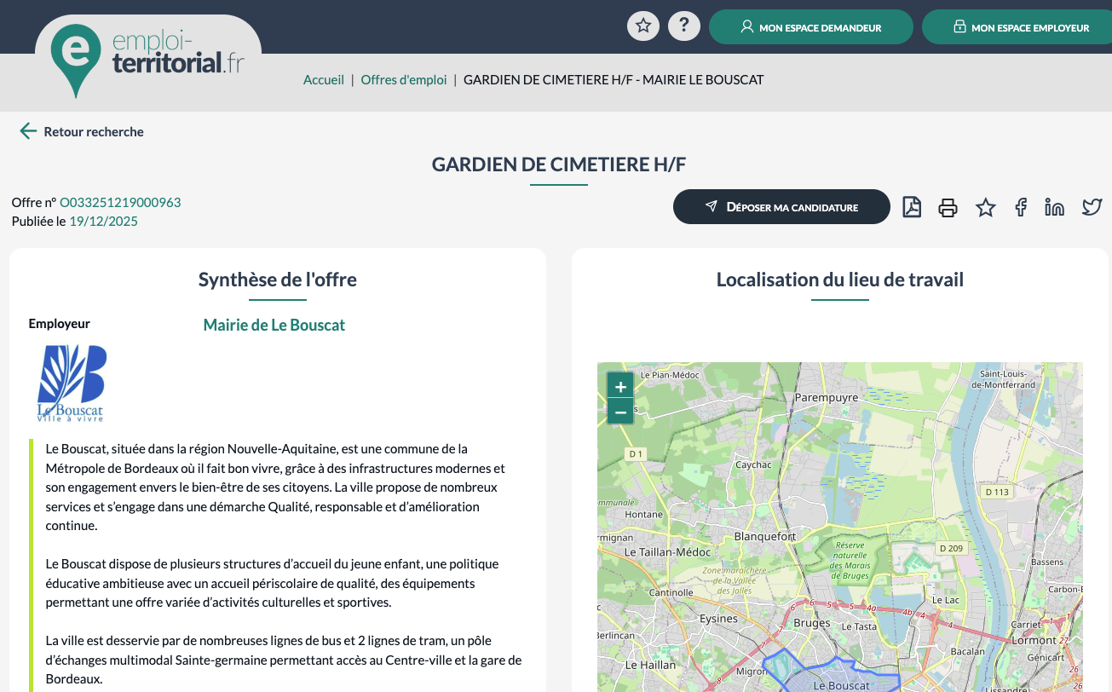Download the job offer as PDF
Screen dimensions: 1112x692
(912, 207)
